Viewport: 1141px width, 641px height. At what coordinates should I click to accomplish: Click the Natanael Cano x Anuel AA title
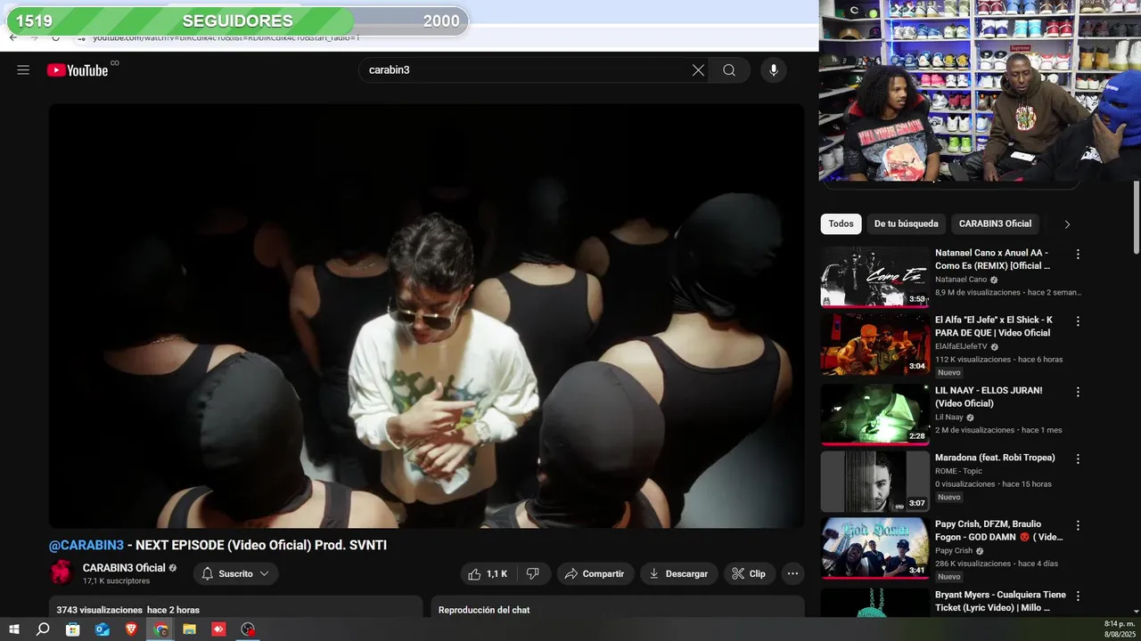tap(992, 259)
